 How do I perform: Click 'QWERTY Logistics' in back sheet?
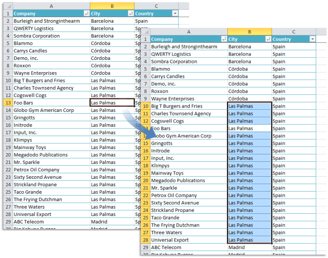click(x=51, y=28)
